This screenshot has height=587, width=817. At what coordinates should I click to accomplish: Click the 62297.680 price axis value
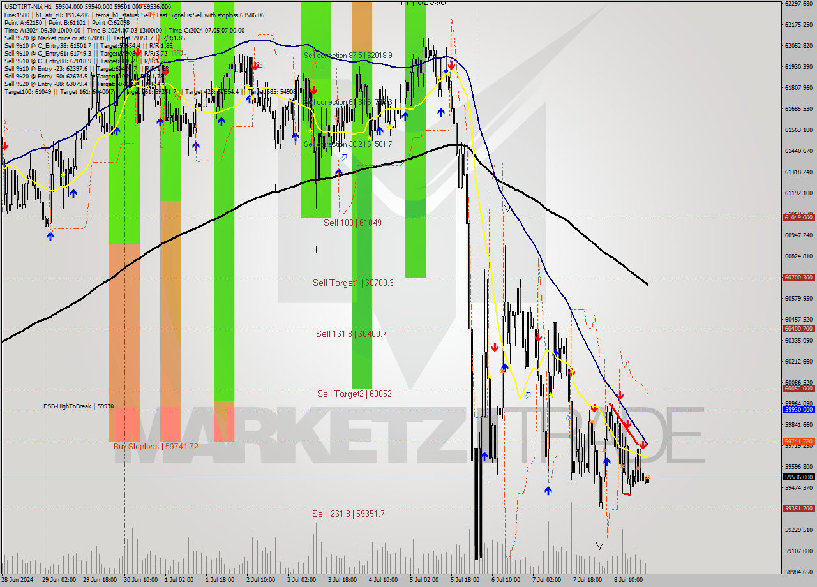pos(798,3)
